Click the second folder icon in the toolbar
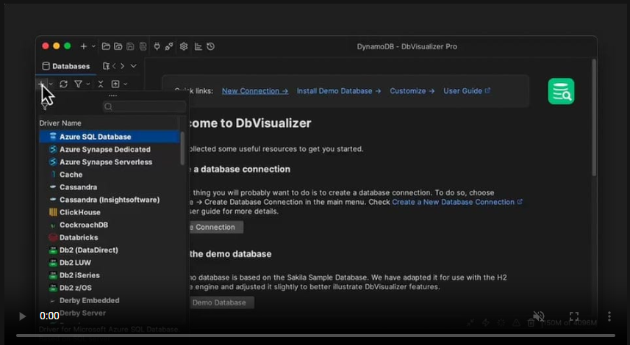 pos(118,46)
